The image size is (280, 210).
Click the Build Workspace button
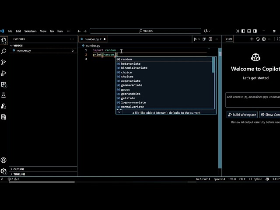[242, 115]
